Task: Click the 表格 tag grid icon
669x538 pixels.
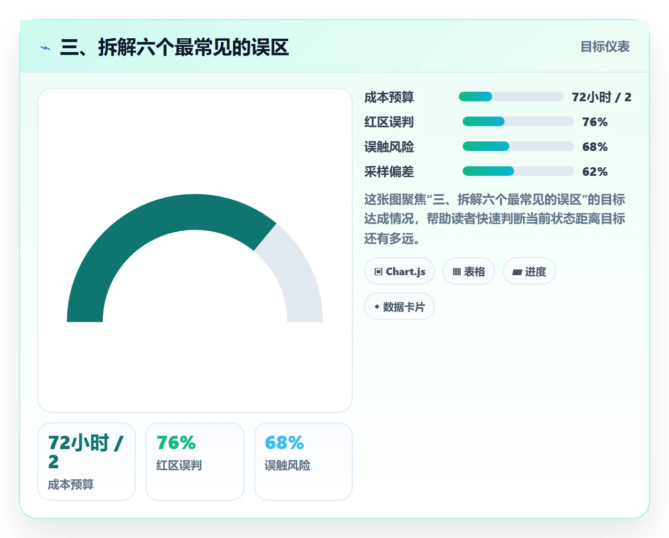Action: pyautogui.click(x=457, y=272)
